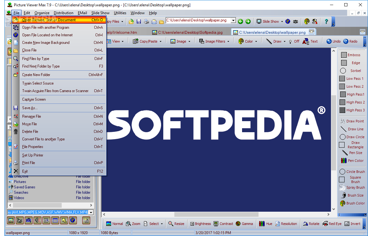This screenshot has width=368, height=236.
Task: Open the file path combo box dropdown
Action: tap(233, 21)
